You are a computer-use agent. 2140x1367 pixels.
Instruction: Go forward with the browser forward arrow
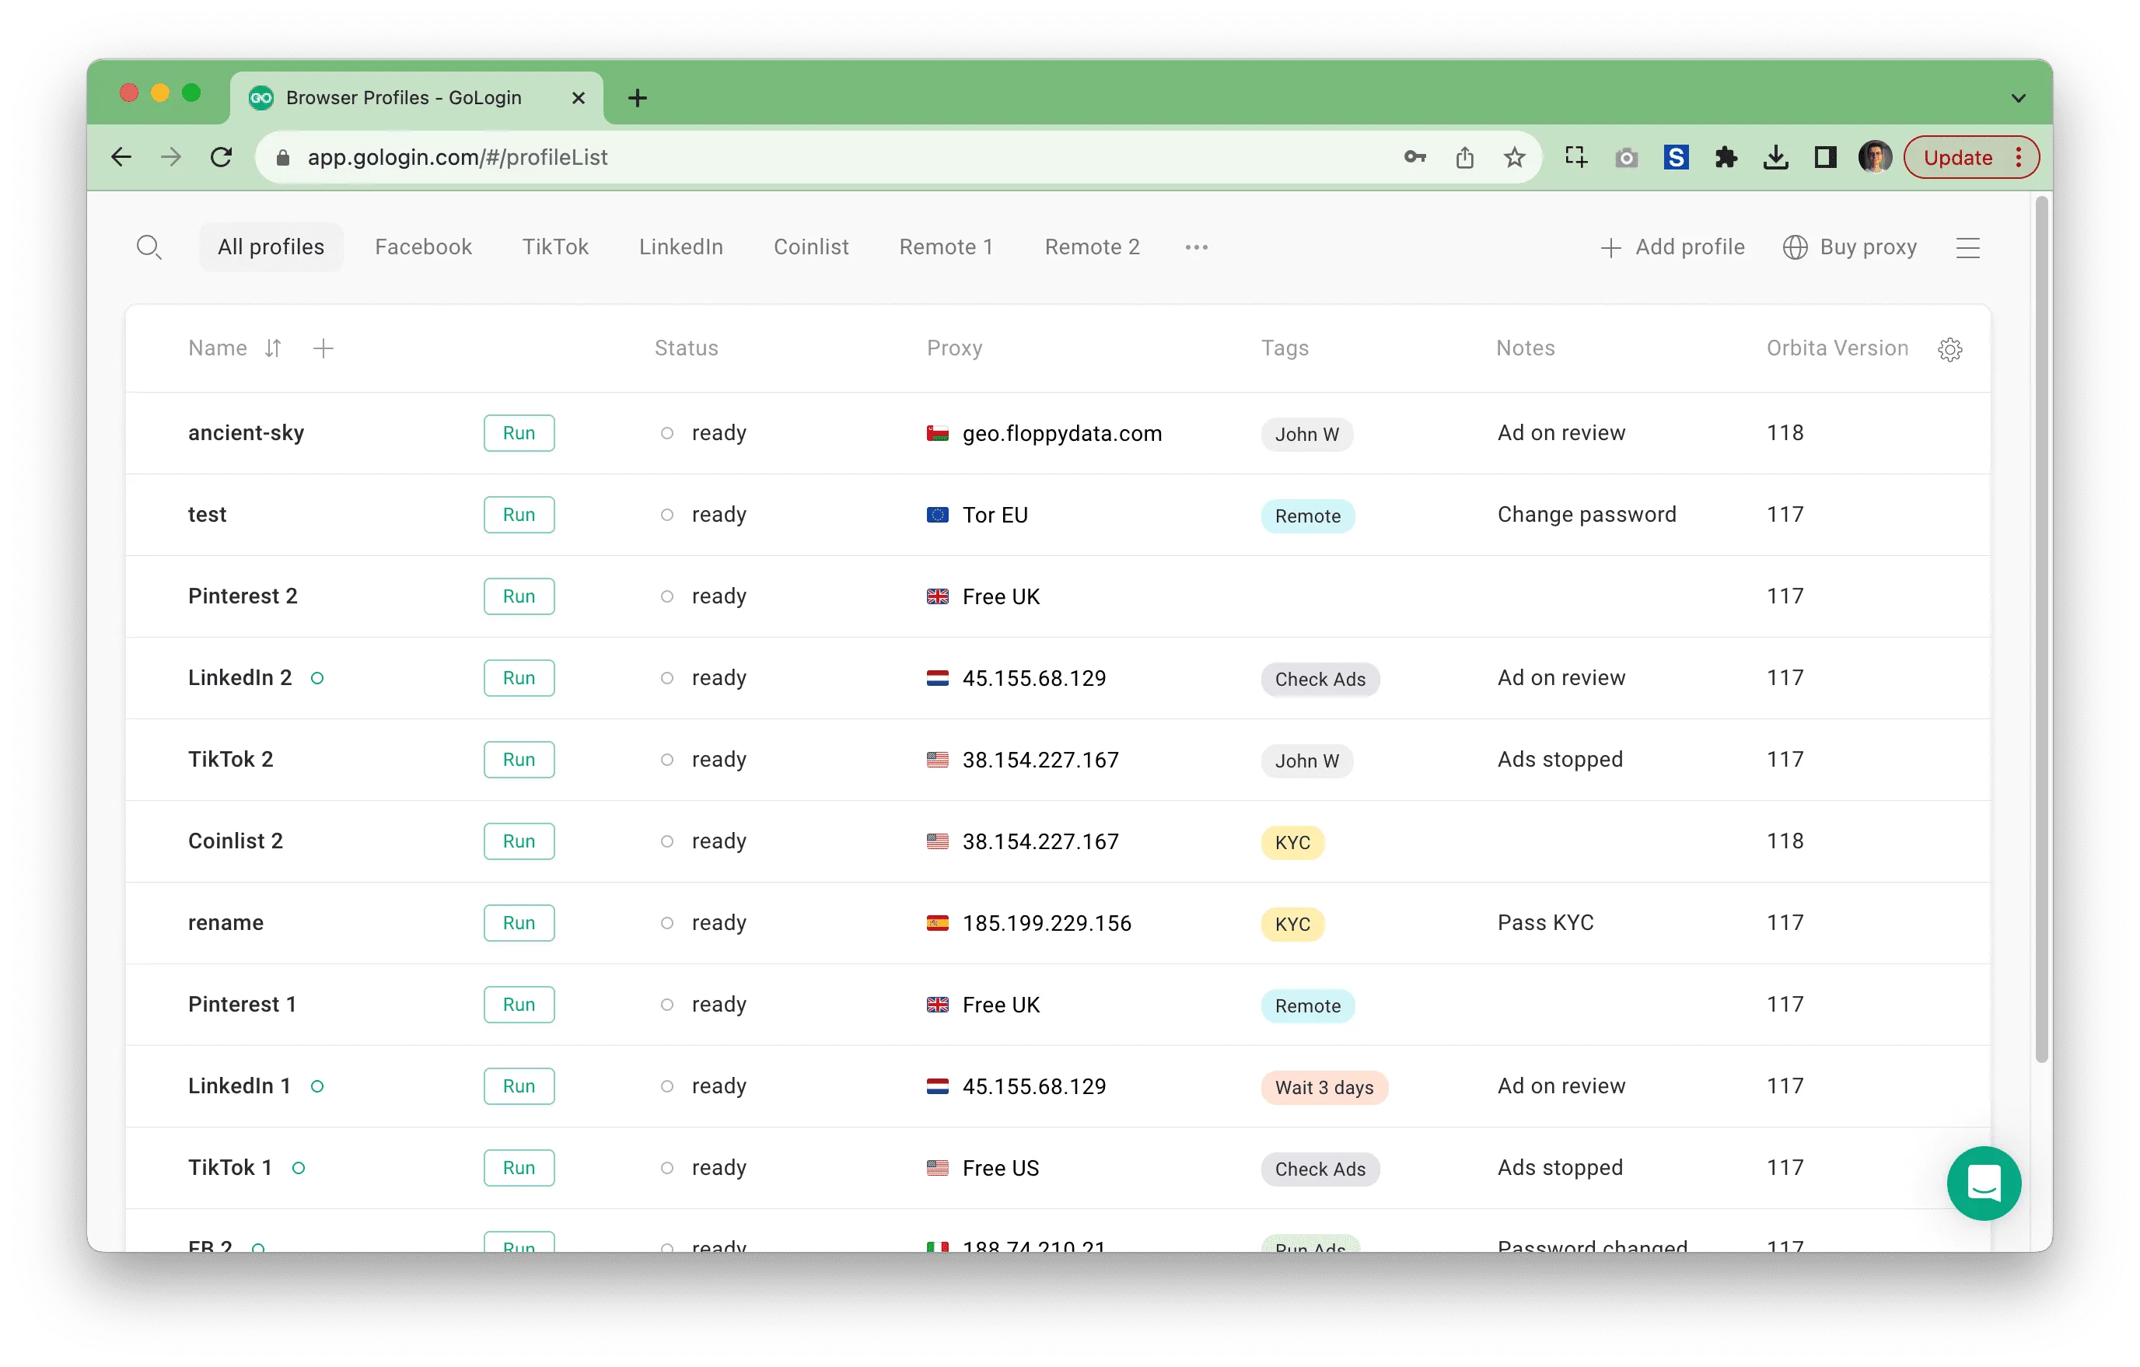point(170,157)
